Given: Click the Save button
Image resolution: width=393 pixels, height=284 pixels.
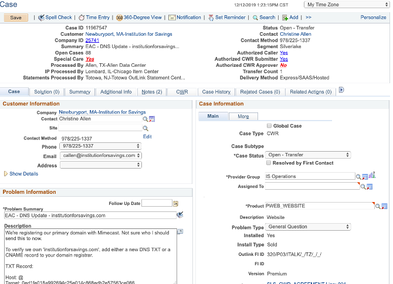Looking at the screenshot, I should coord(16,18).
